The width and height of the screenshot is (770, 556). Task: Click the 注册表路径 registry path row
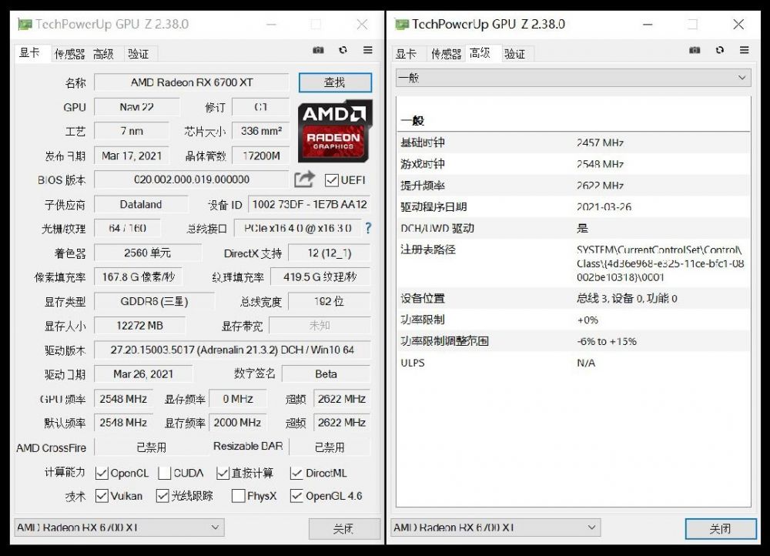[x=573, y=263]
